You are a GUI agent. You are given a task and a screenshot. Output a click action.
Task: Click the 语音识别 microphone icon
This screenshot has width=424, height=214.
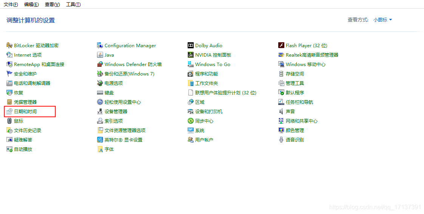(281, 140)
